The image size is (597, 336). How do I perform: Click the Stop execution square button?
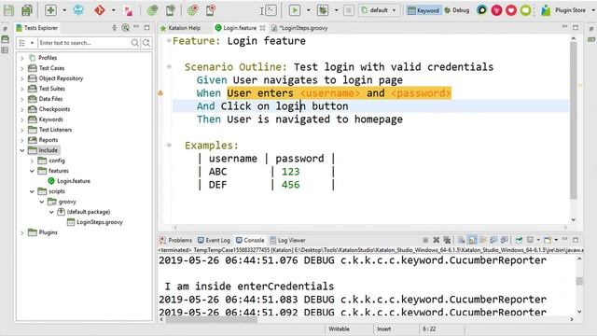coord(348,10)
